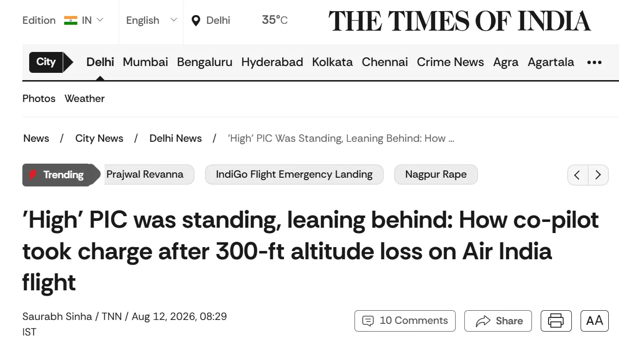
Task: Click the City section label
Action: pos(46,62)
